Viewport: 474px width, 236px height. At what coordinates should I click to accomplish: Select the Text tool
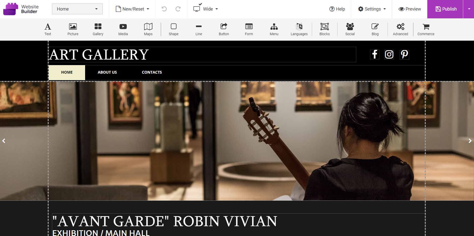tap(48, 29)
